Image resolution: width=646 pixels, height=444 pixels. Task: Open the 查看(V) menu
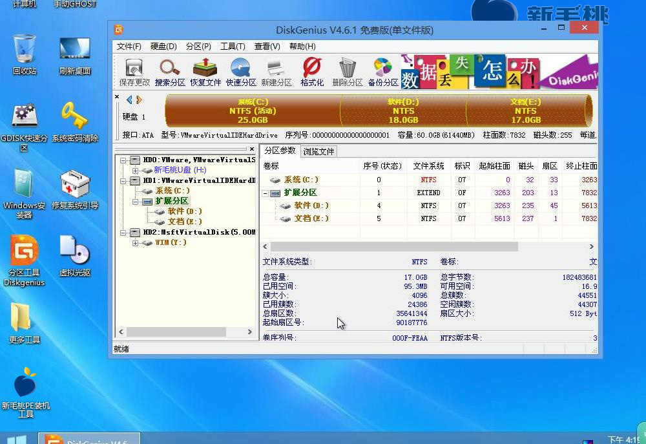pos(267,47)
